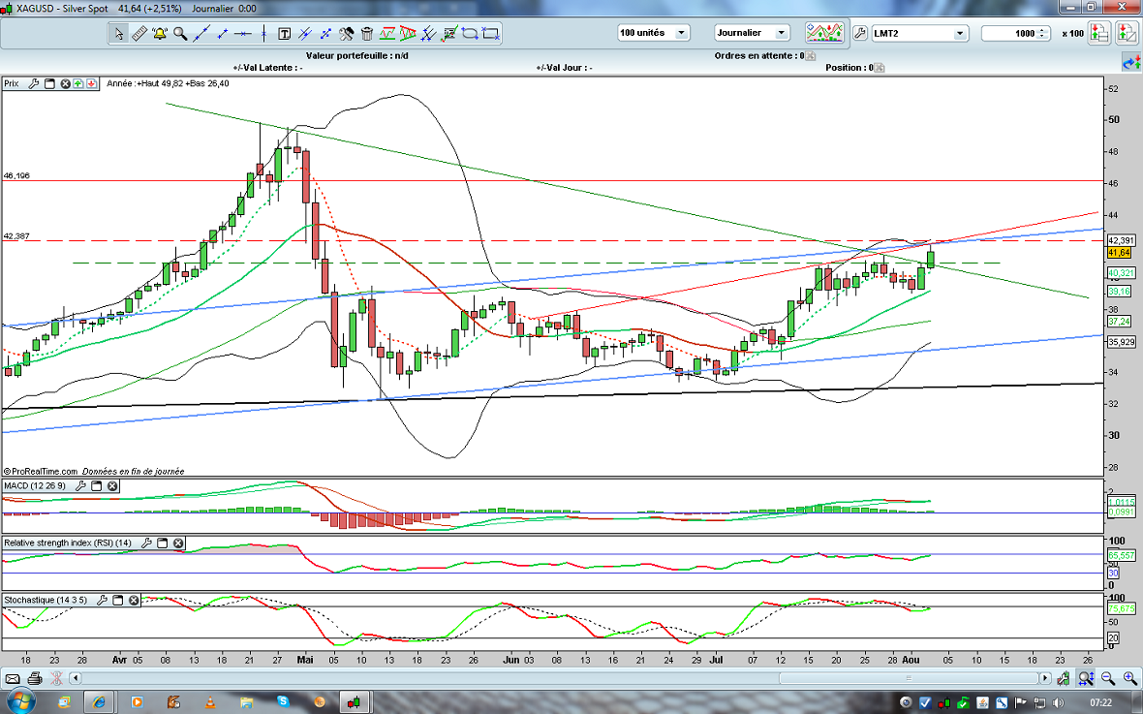The width and height of the screenshot is (1143, 714).
Task: Activate the magnifier zoom tool
Action: coord(180,33)
